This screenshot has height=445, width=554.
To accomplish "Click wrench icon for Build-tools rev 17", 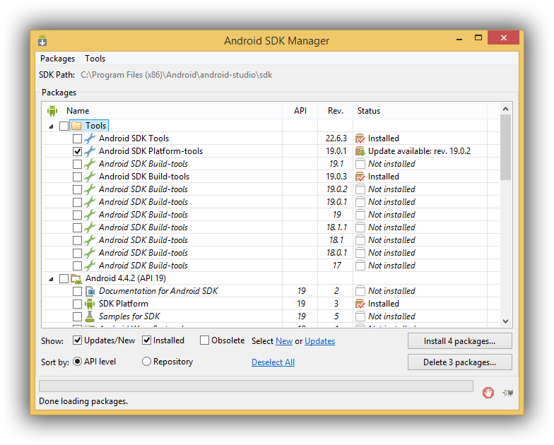I will [x=90, y=266].
